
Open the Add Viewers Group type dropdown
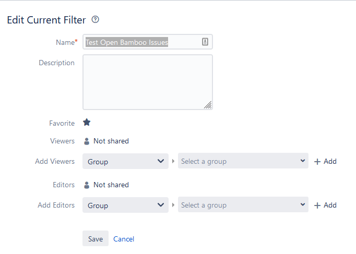[125, 162]
